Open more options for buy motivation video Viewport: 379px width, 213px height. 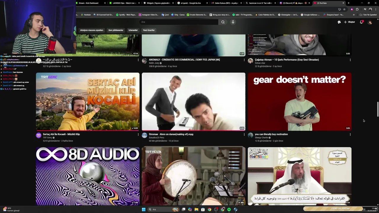pos(350,134)
